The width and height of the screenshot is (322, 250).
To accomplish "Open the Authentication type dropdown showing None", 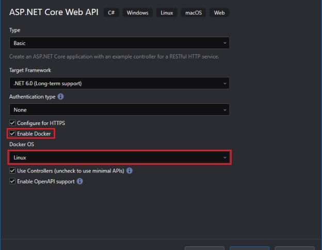I will click(x=119, y=110).
